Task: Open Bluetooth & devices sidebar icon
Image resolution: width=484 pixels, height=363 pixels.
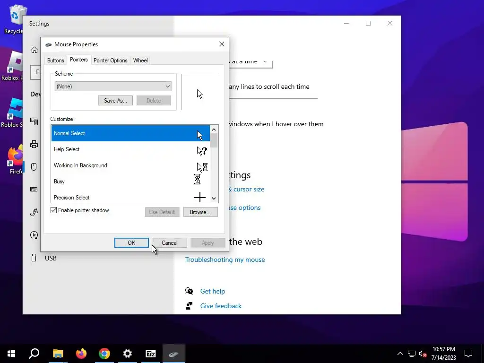Action: coord(34,121)
